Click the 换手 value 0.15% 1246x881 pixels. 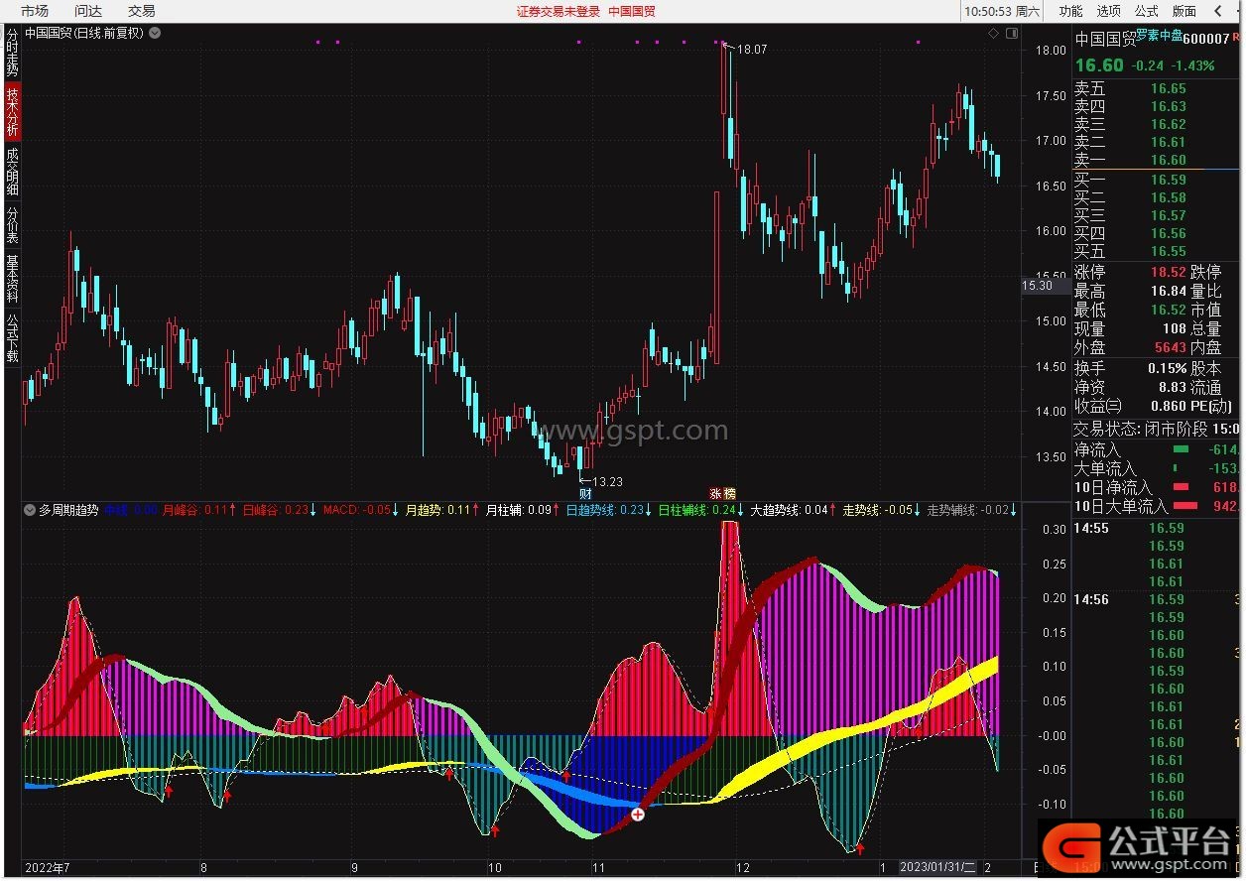pos(1165,368)
